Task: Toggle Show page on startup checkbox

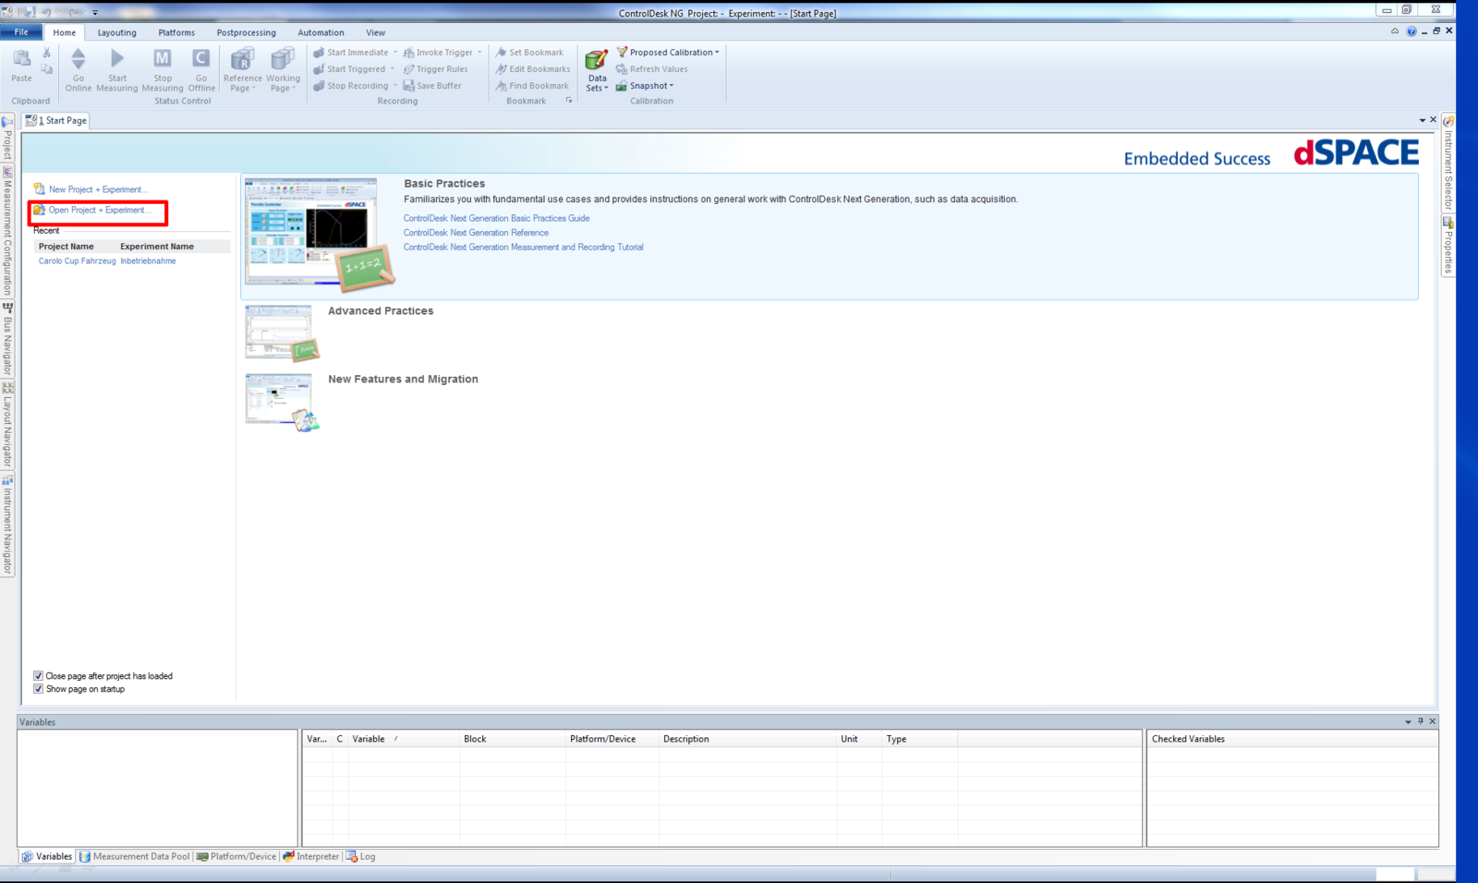Action: tap(39, 689)
